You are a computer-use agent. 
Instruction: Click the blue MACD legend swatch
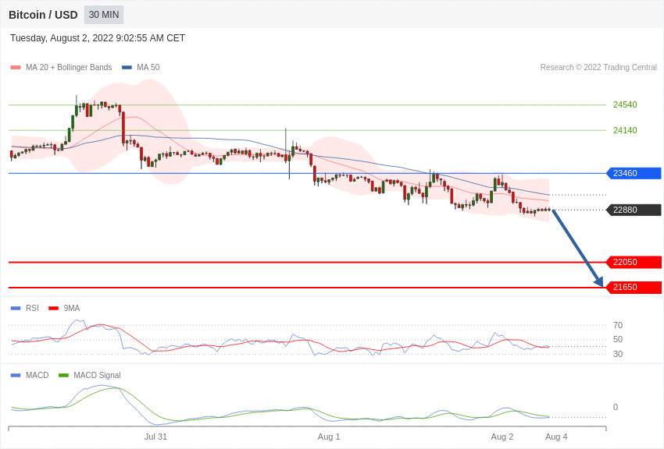[16, 375]
